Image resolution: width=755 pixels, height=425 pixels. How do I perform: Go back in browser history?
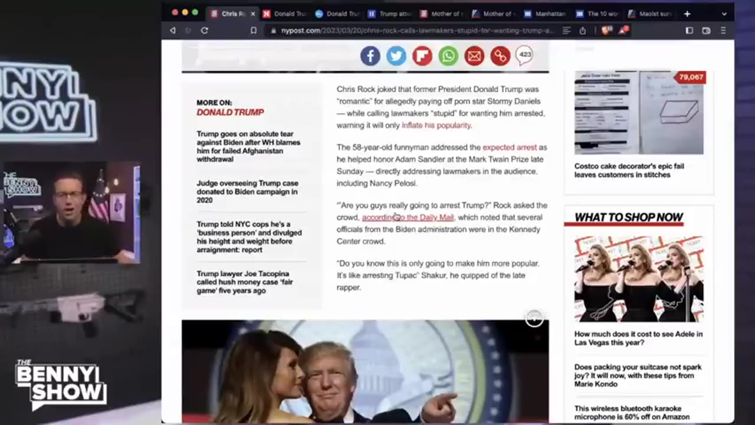pos(173,31)
